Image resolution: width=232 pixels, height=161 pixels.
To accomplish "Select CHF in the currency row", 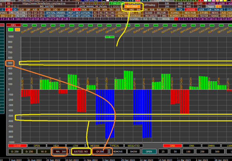I will (x=62, y=10).
